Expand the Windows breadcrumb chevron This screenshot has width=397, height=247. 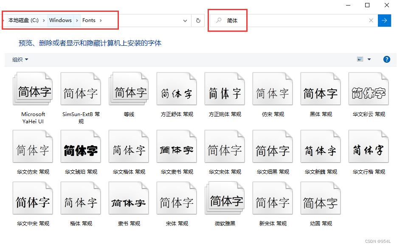click(x=77, y=20)
